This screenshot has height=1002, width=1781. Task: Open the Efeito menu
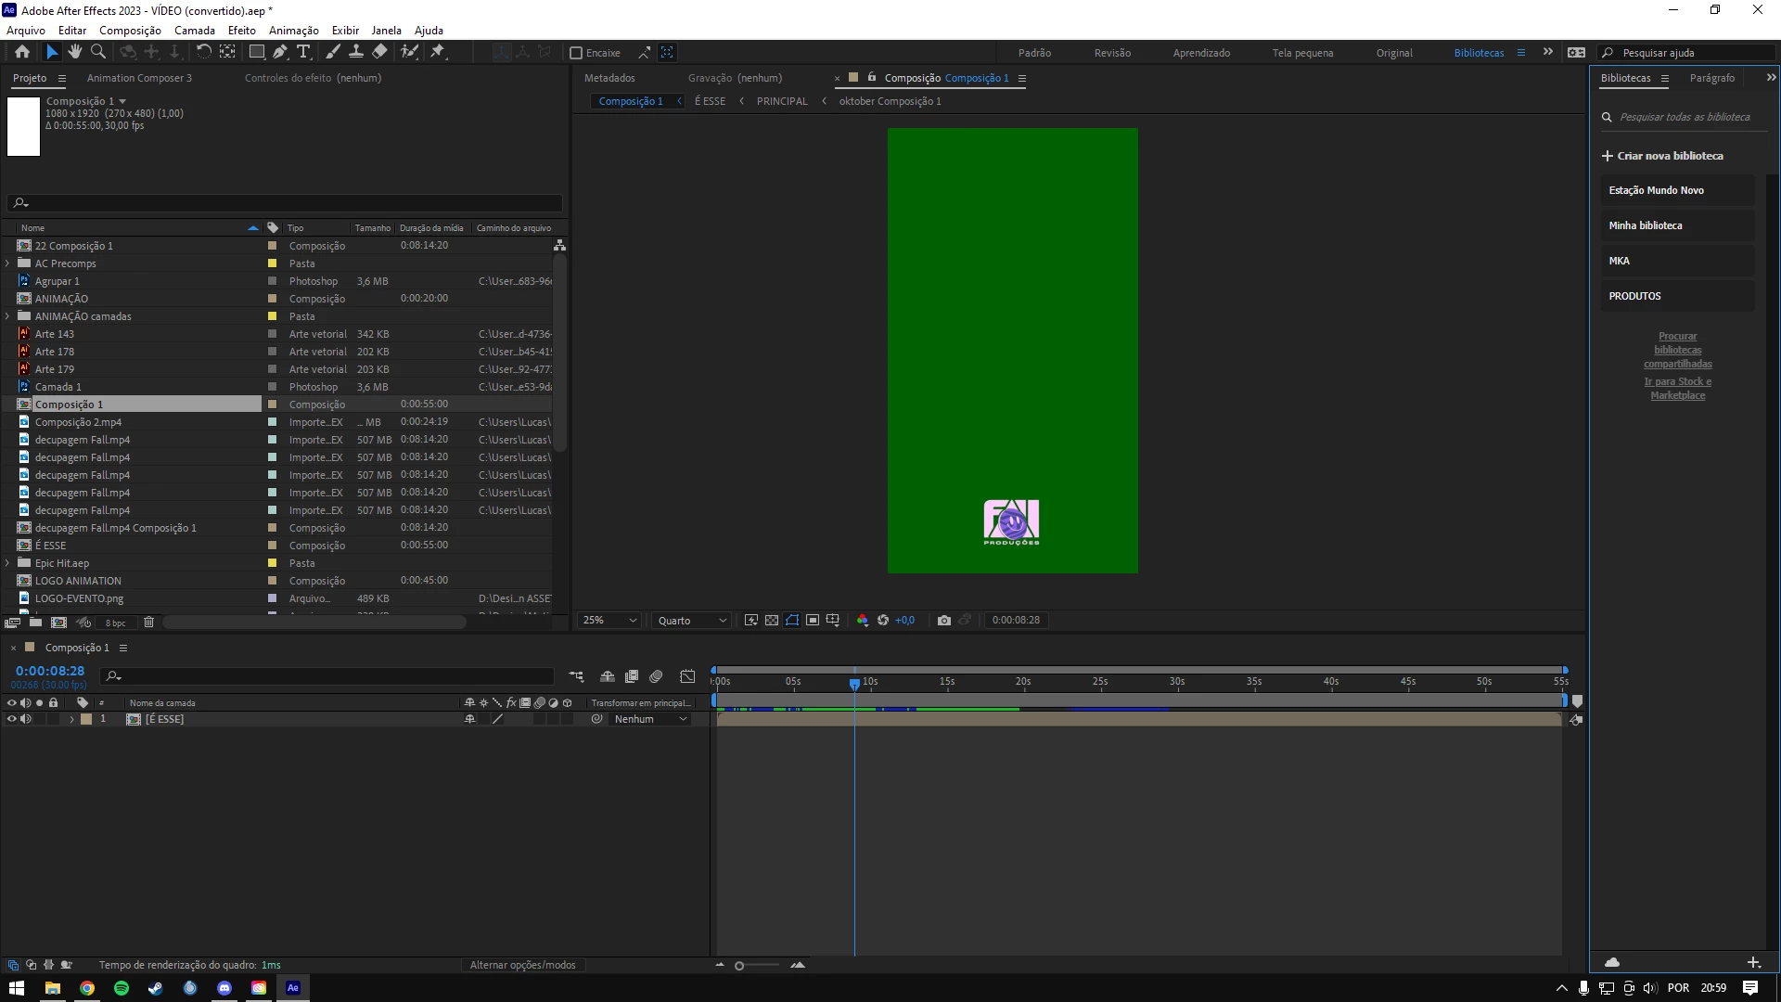click(241, 30)
